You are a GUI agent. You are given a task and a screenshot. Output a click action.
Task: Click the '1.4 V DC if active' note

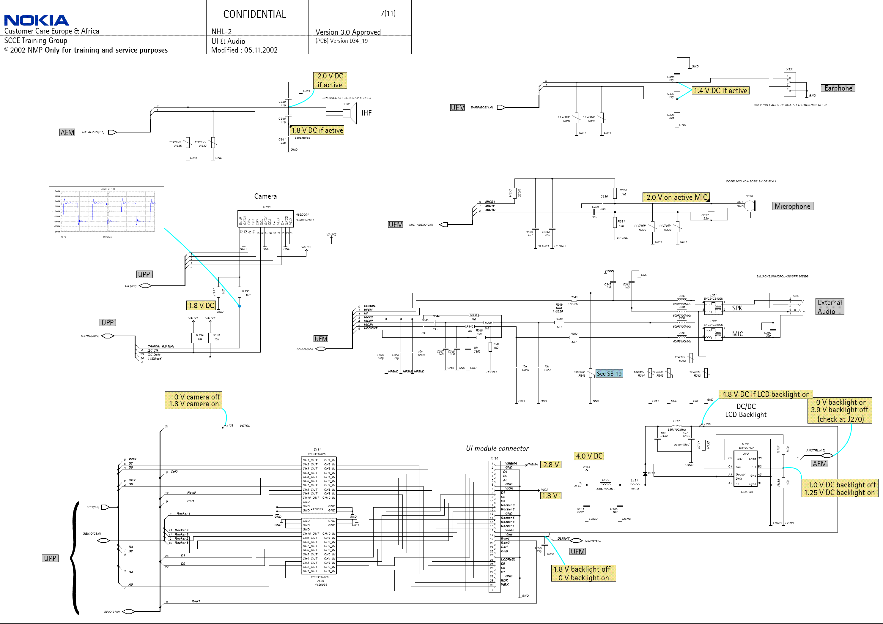point(720,91)
